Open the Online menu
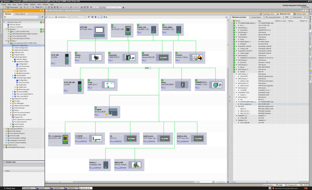Screen dimensions: 312x190 [26, 5]
